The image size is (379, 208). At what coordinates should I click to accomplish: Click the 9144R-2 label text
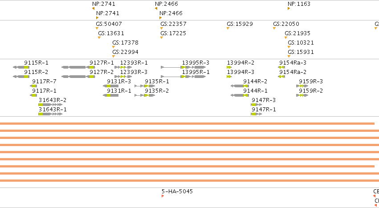255,81
